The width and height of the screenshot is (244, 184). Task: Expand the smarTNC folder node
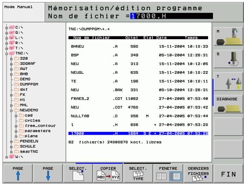coord(11,152)
